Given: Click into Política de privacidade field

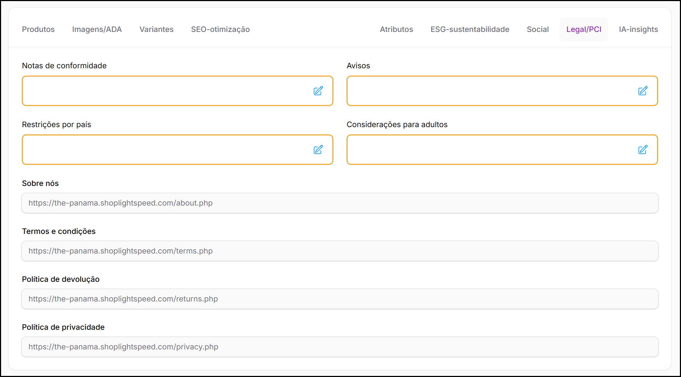Looking at the screenshot, I should (340, 347).
